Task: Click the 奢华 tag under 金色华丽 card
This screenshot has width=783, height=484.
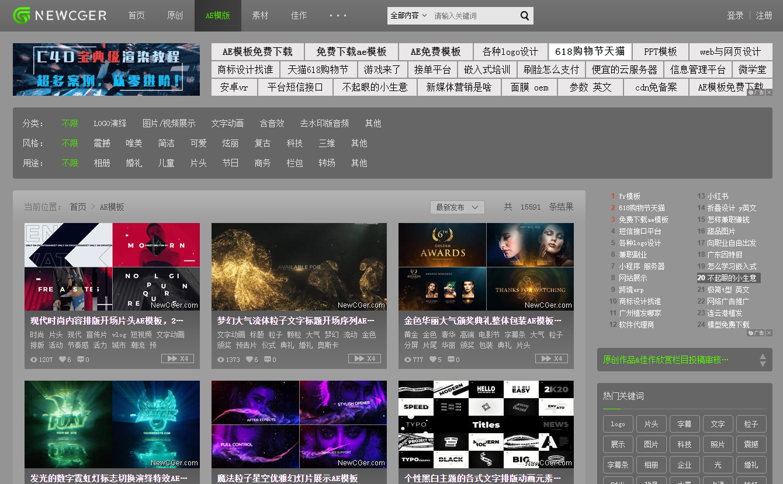Action: click(x=448, y=335)
